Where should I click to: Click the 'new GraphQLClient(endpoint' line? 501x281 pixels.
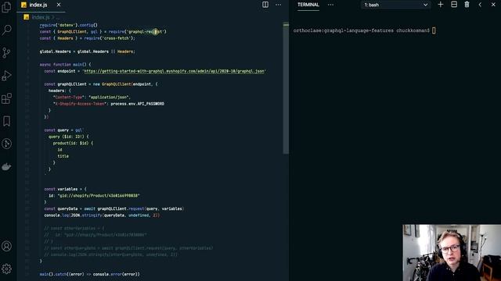pos(101,84)
